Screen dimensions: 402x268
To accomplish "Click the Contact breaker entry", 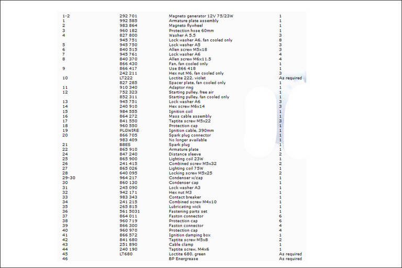I will coord(185,197).
